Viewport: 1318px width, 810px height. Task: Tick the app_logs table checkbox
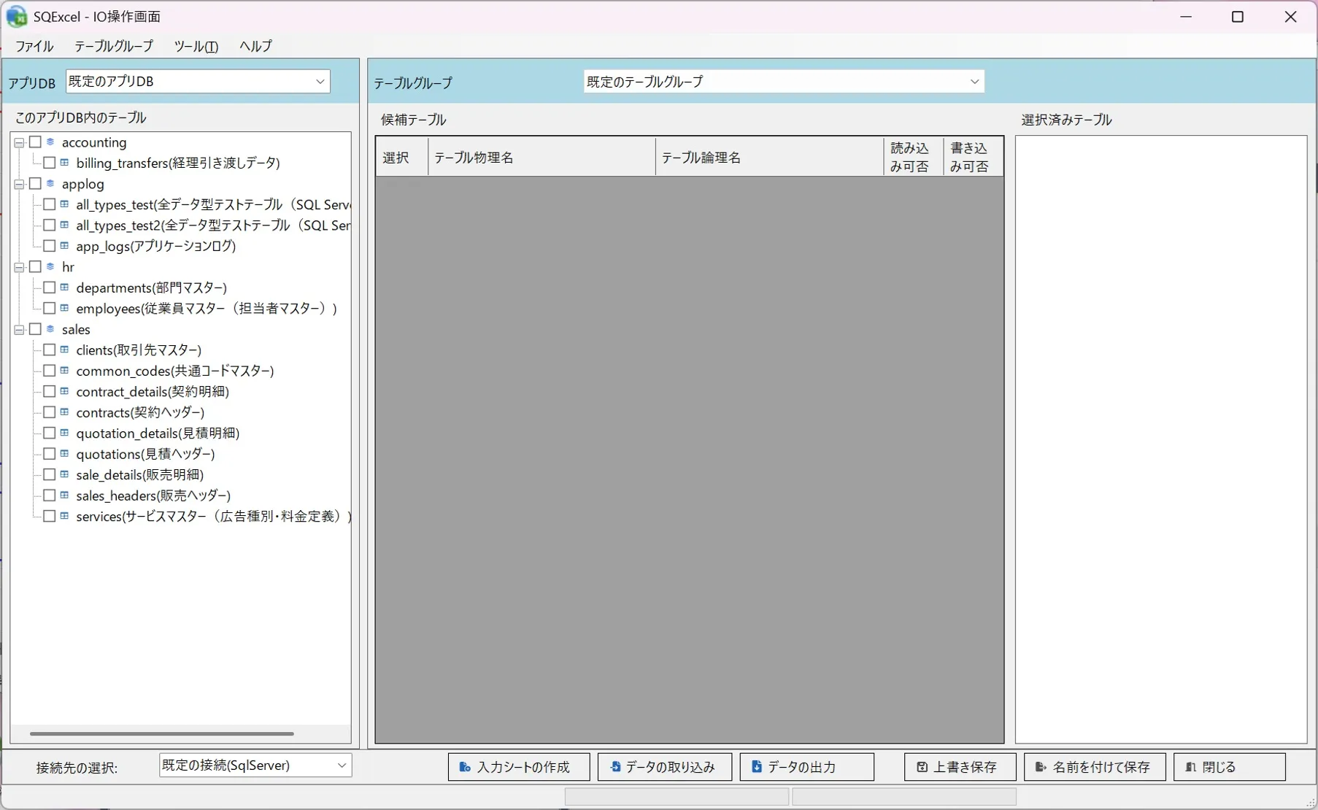(x=50, y=246)
